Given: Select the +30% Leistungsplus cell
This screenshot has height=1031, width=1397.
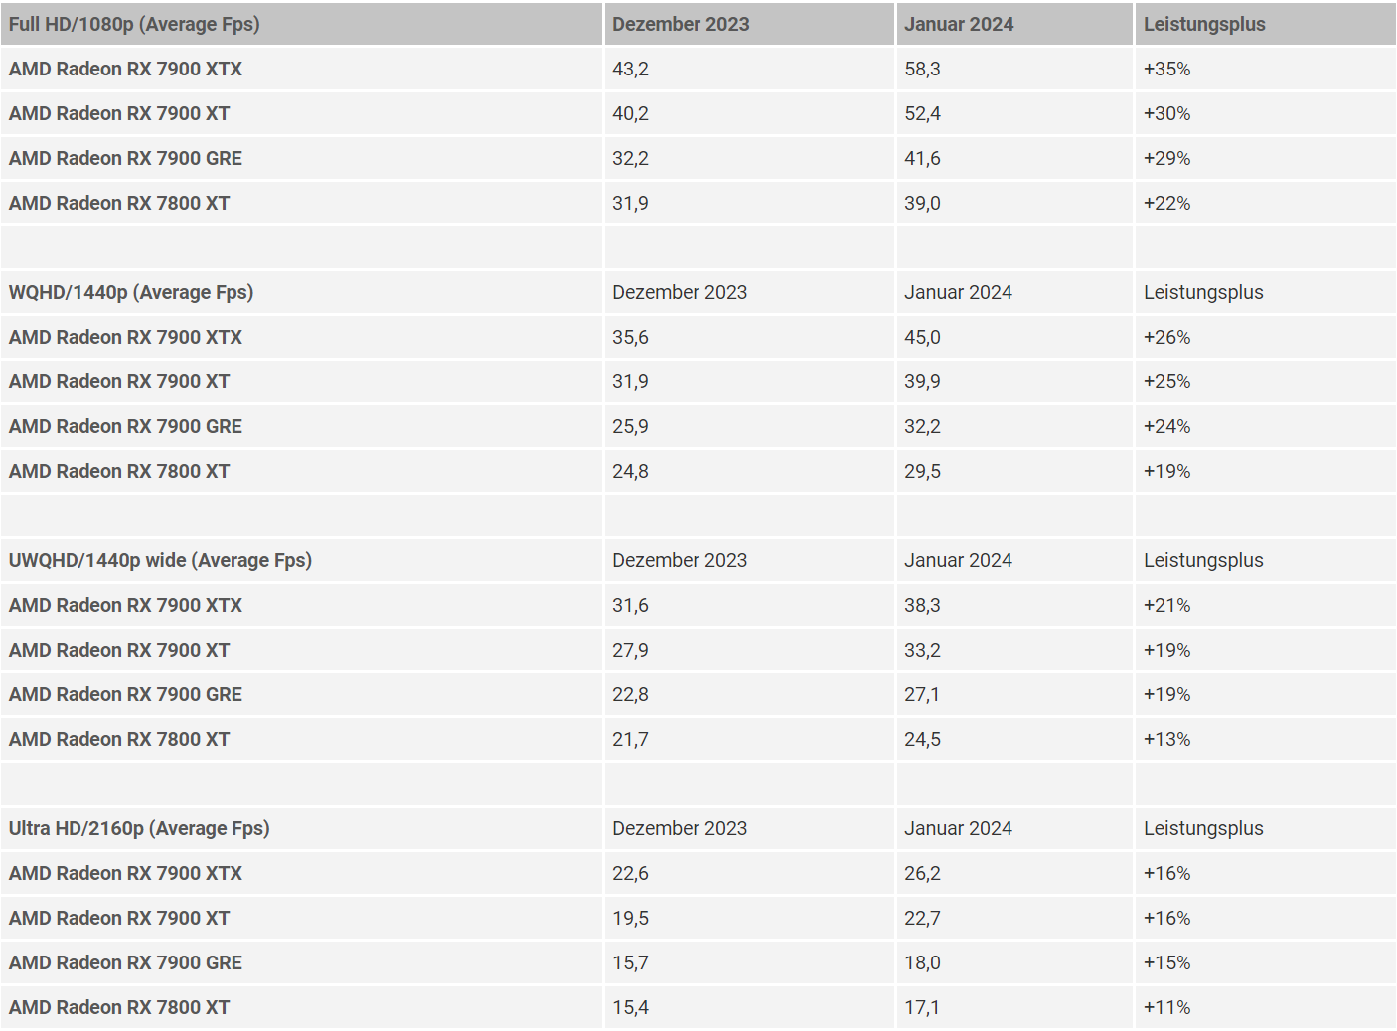Looking at the screenshot, I should tap(1166, 114).
